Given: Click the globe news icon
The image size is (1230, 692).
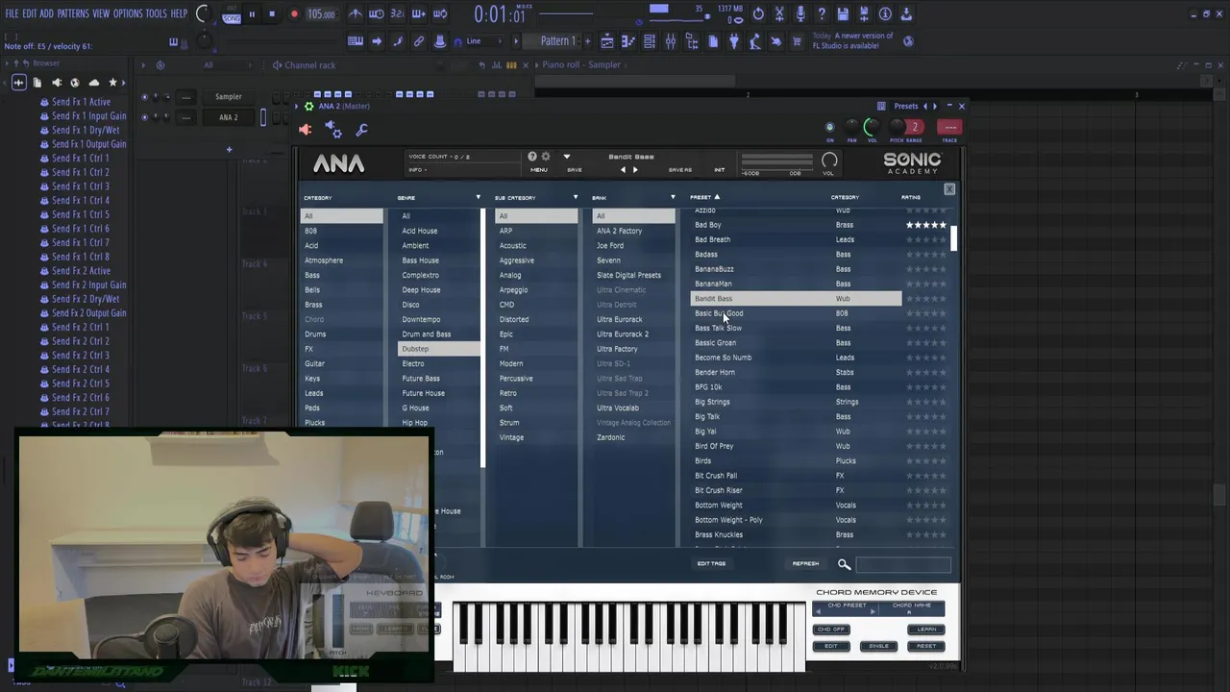Looking at the screenshot, I should coord(909,41).
